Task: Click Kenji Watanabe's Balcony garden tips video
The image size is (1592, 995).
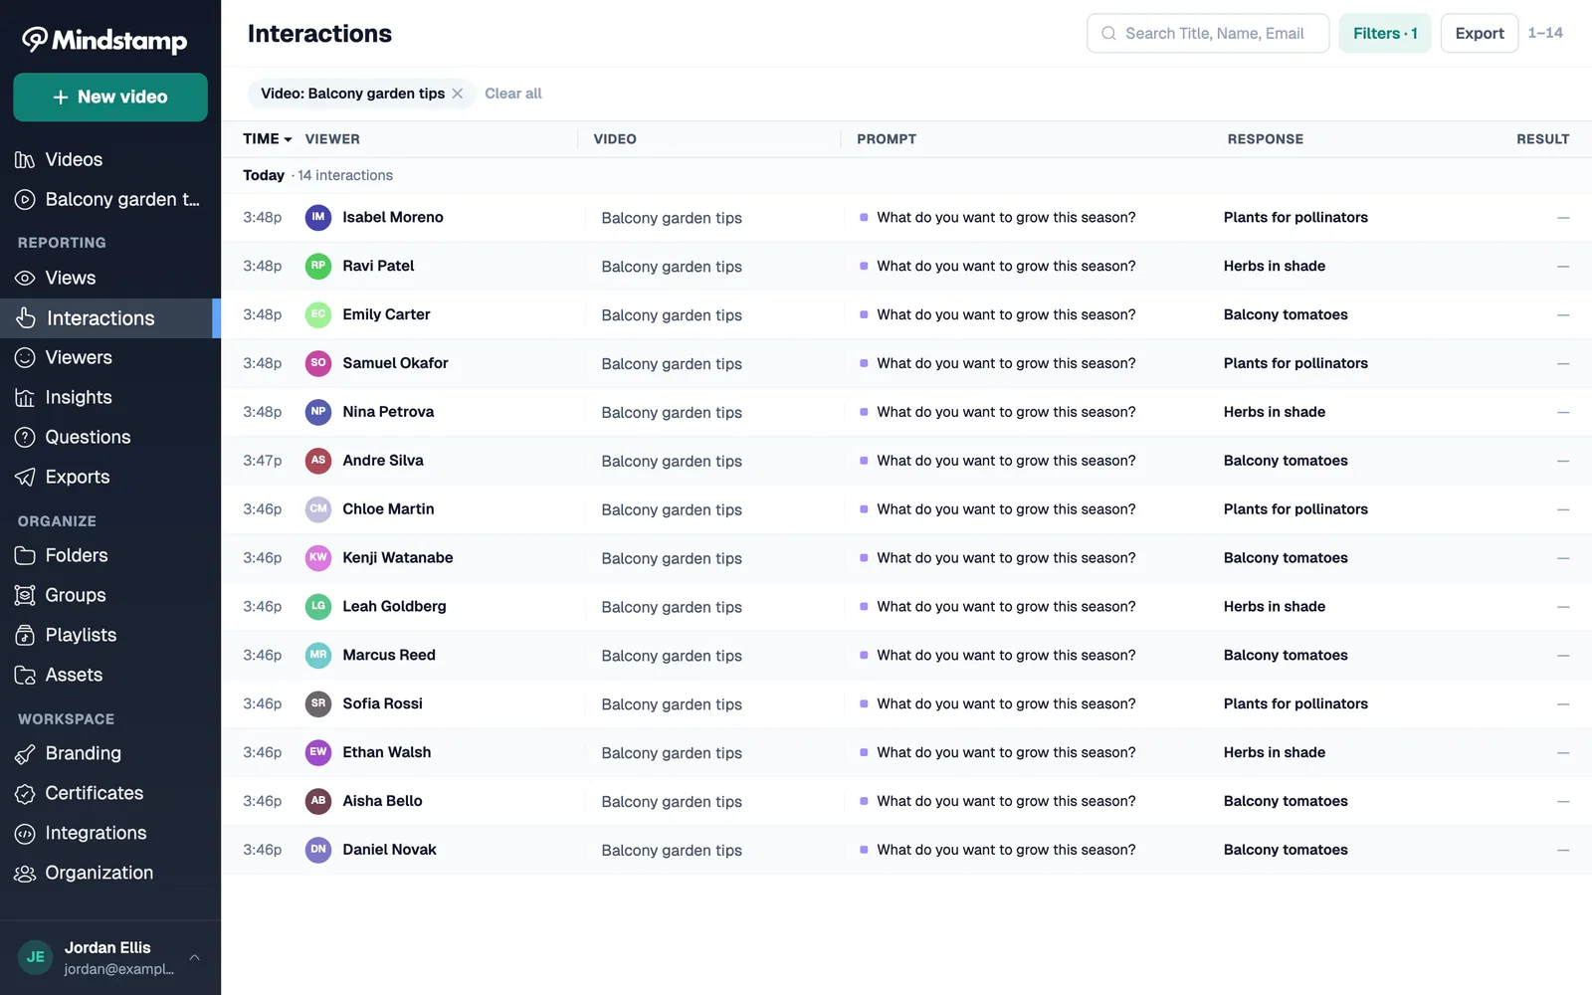Action: (672, 558)
